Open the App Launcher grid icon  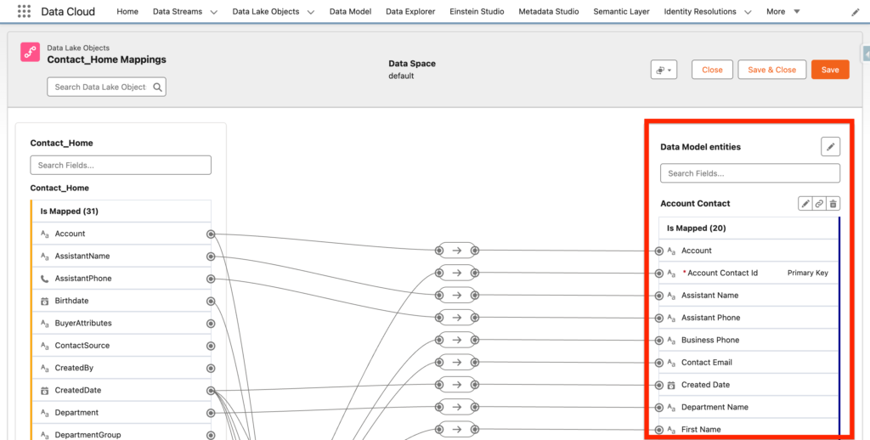coord(24,12)
